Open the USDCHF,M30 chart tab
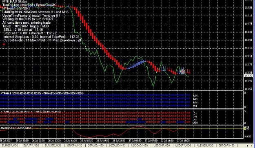The height and width of the screenshot is (148, 255). [162, 146]
